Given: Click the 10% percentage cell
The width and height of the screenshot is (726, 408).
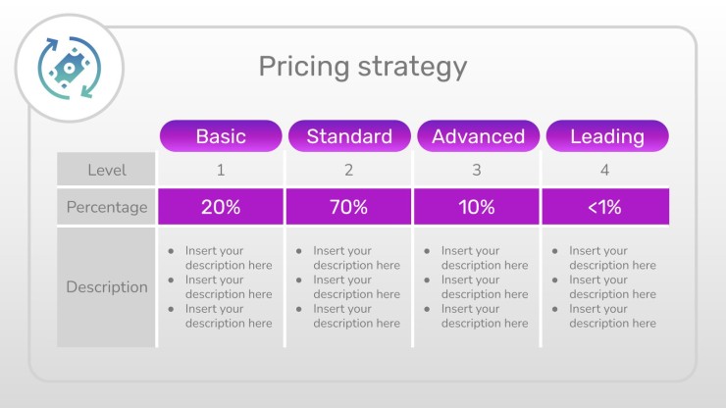Looking at the screenshot, I should pos(477,207).
